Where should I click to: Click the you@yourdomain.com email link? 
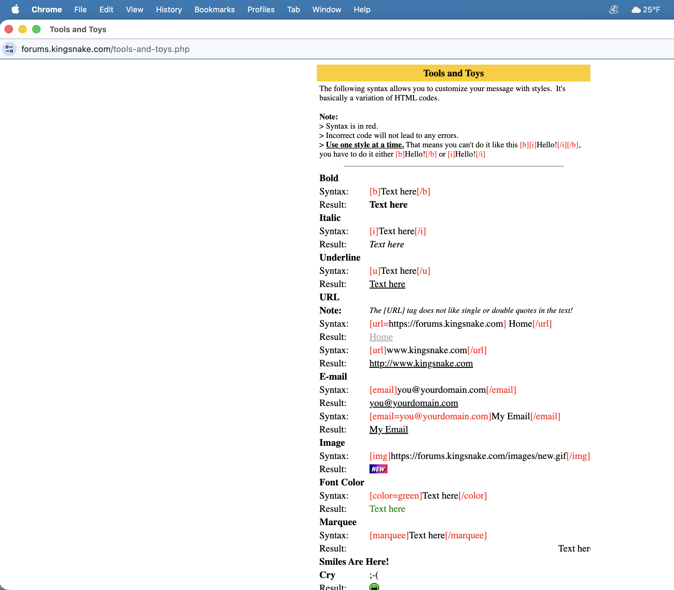click(413, 403)
